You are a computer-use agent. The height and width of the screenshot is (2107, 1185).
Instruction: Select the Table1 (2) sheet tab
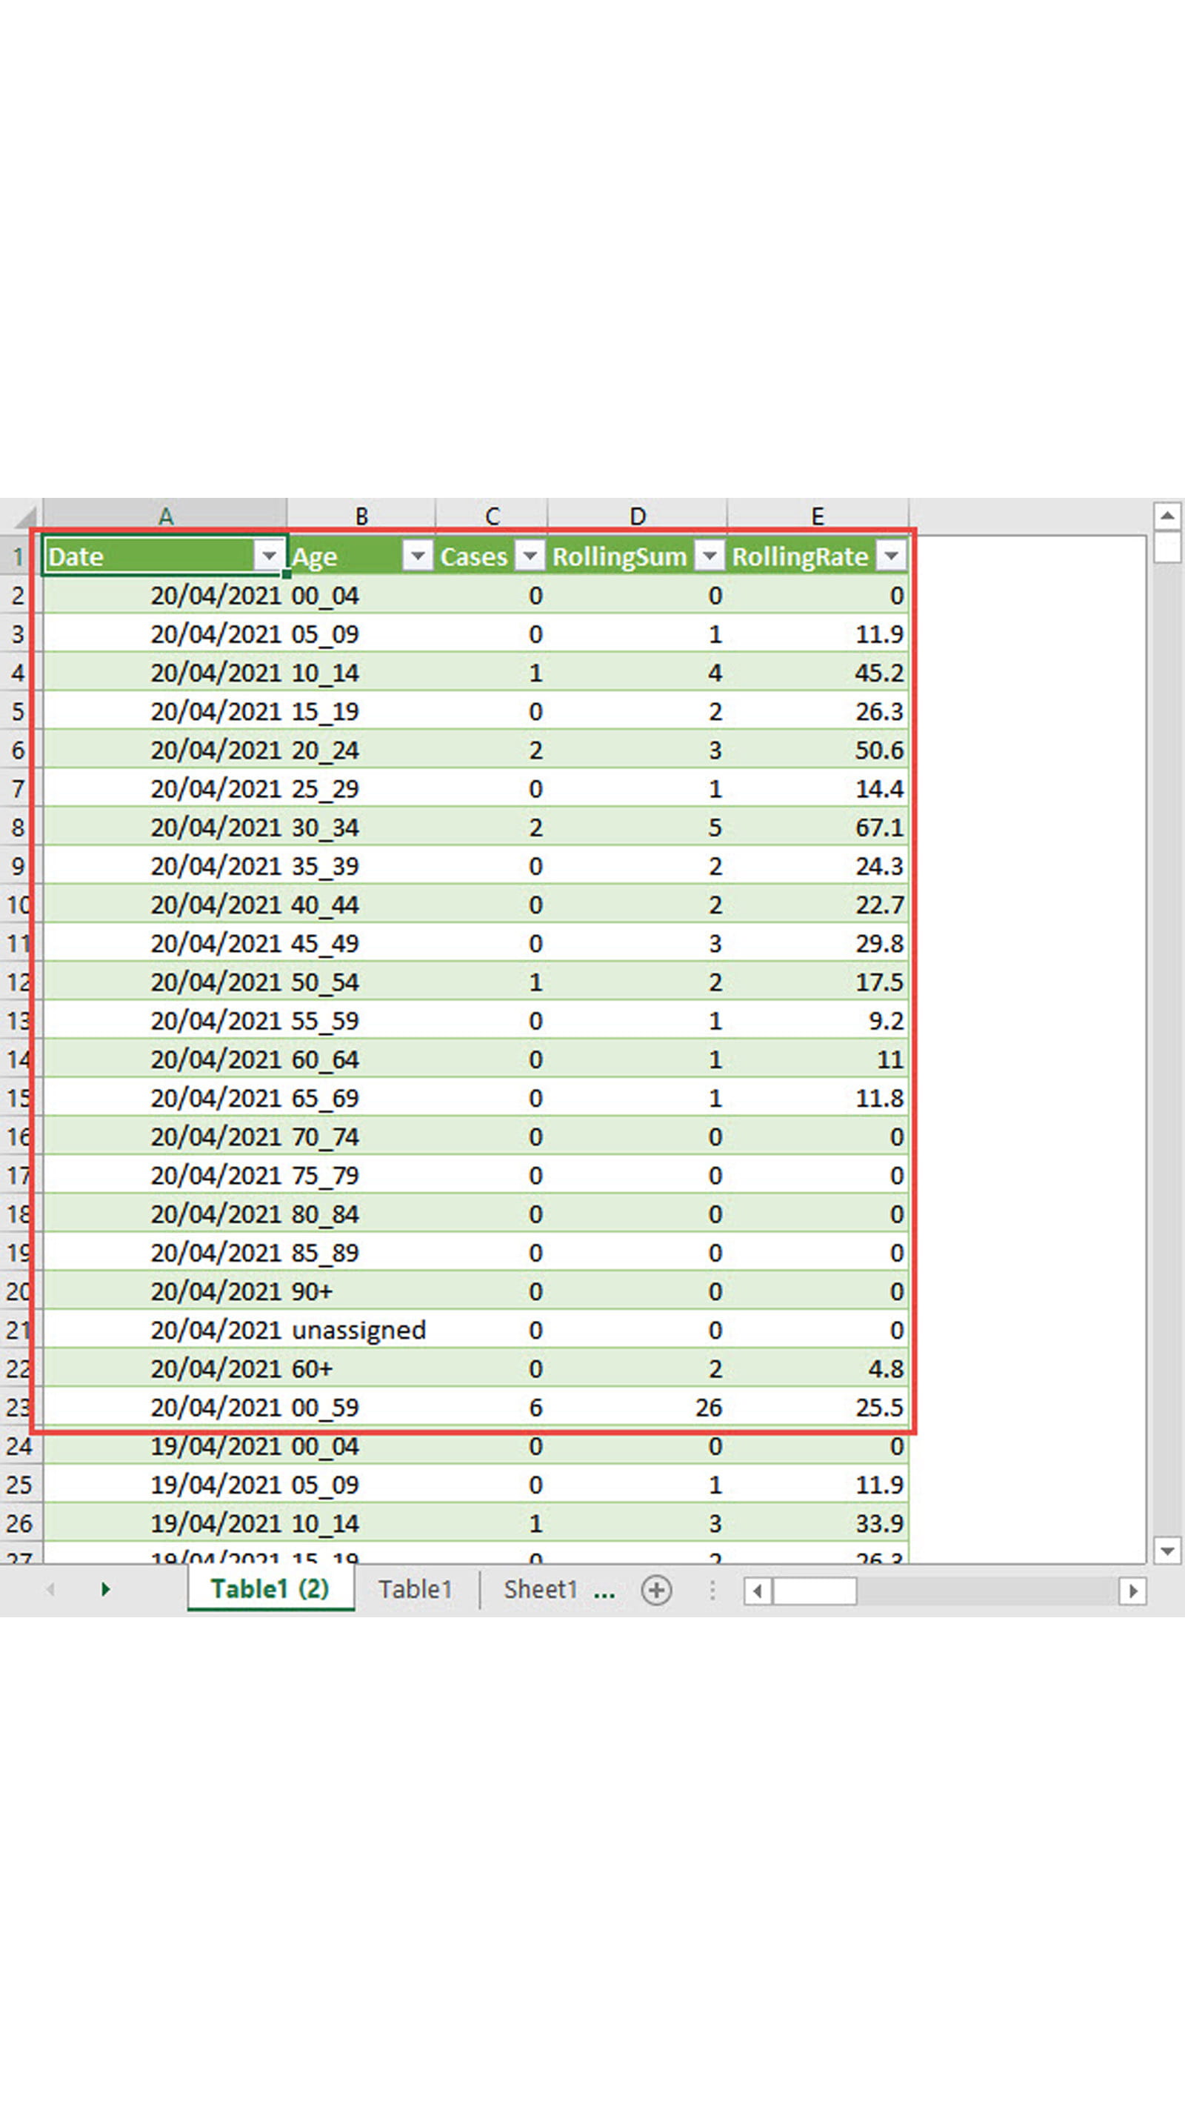(x=270, y=1589)
